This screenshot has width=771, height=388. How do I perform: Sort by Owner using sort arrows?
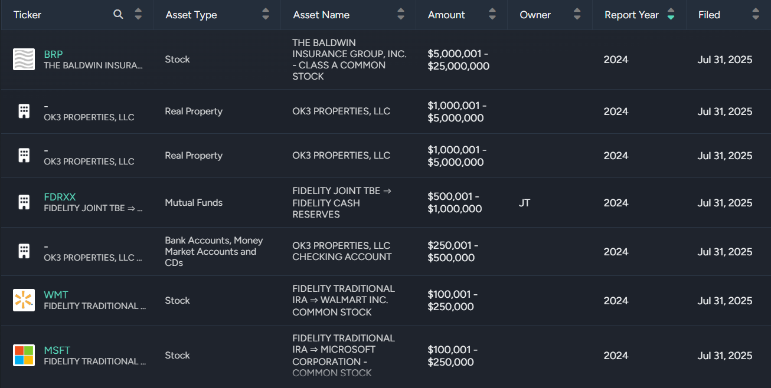coord(577,15)
